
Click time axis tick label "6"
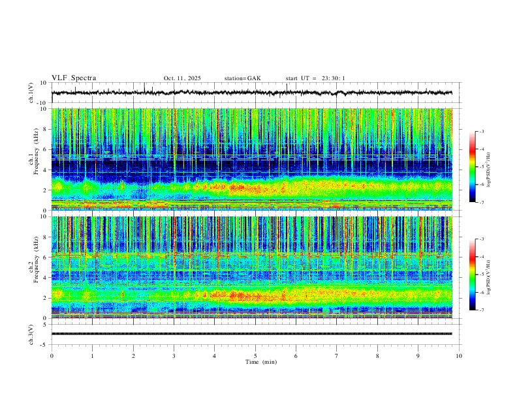point(296,356)
